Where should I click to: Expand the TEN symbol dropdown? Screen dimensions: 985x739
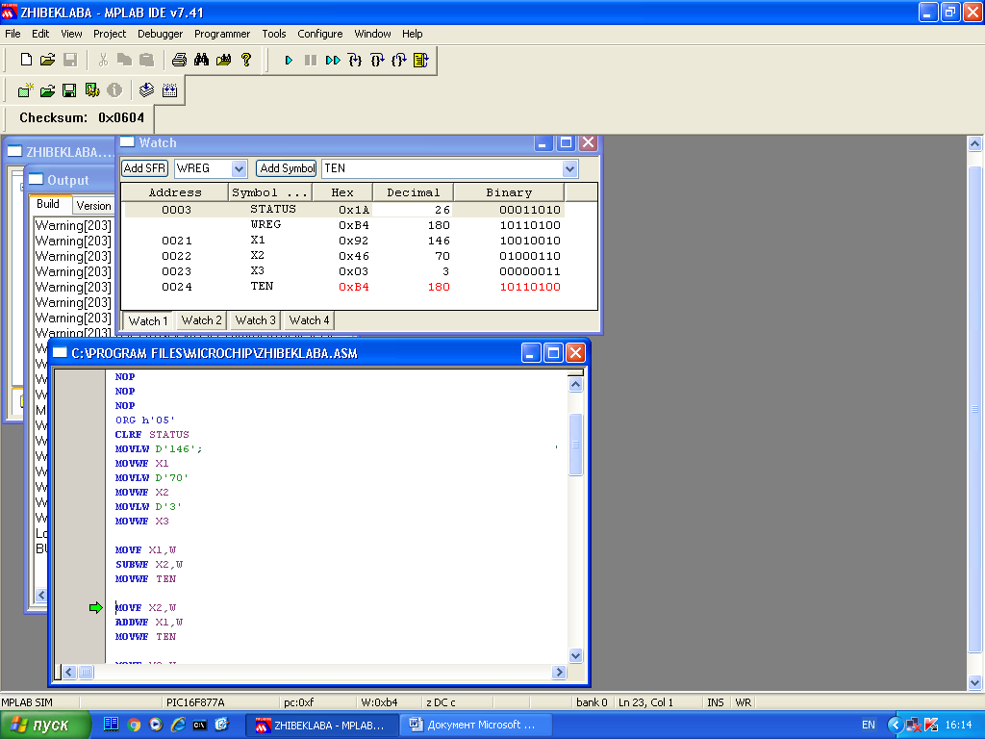(569, 168)
